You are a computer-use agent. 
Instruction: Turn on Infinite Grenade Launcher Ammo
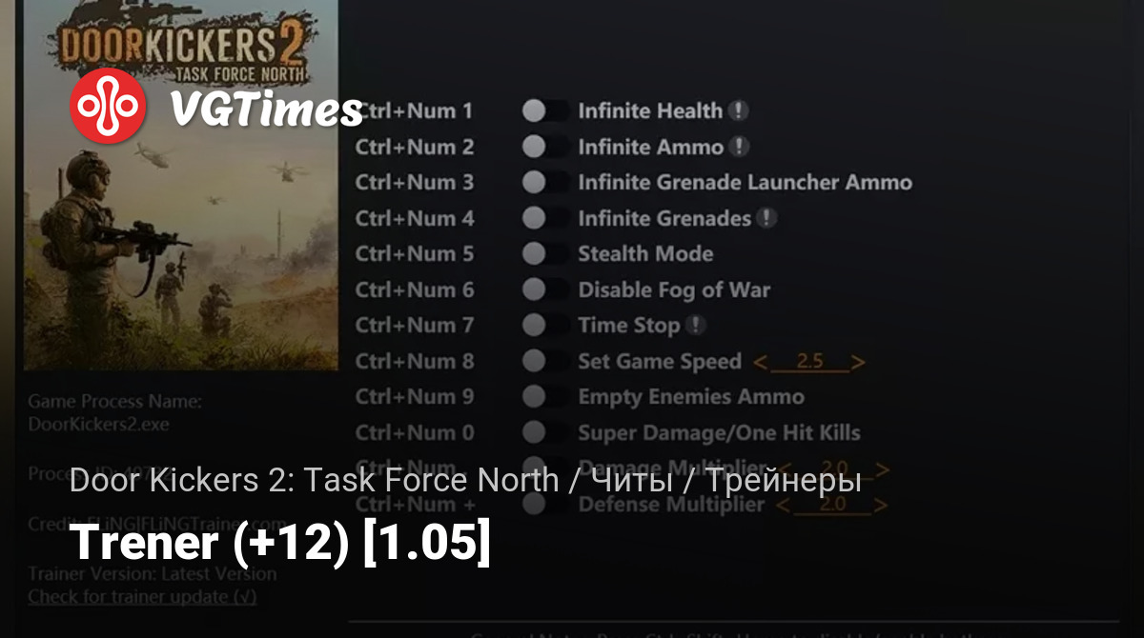pos(544,183)
